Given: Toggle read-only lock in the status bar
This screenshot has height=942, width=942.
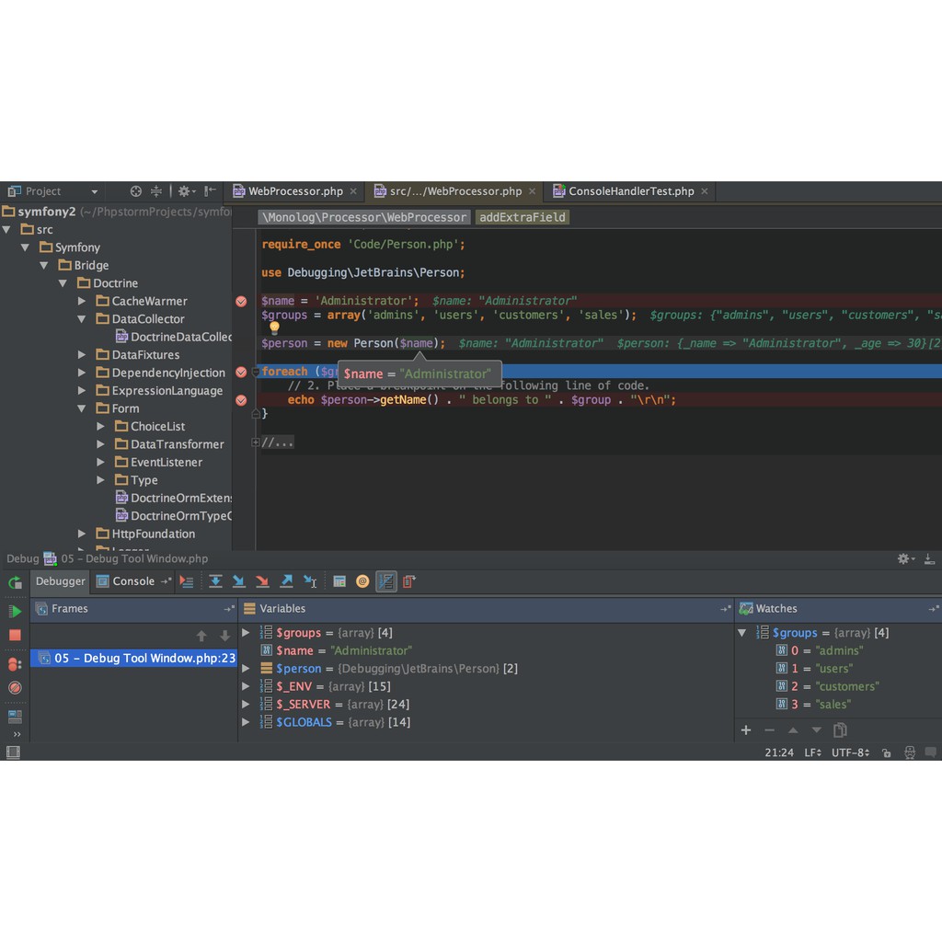Looking at the screenshot, I should 886,752.
